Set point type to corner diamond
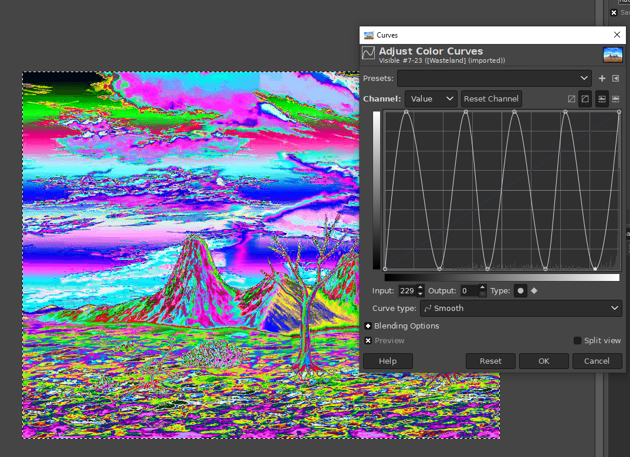Image resolution: width=630 pixels, height=457 pixels. pyautogui.click(x=534, y=290)
